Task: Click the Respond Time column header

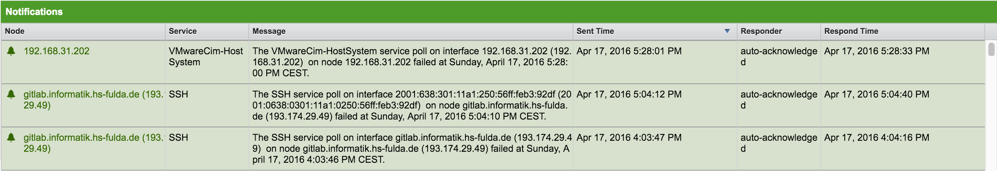Action: click(x=851, y=31)
